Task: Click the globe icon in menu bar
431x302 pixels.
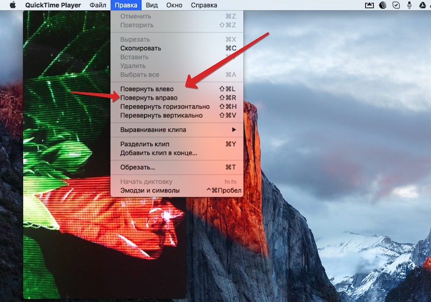Action: tap(383, 5)
